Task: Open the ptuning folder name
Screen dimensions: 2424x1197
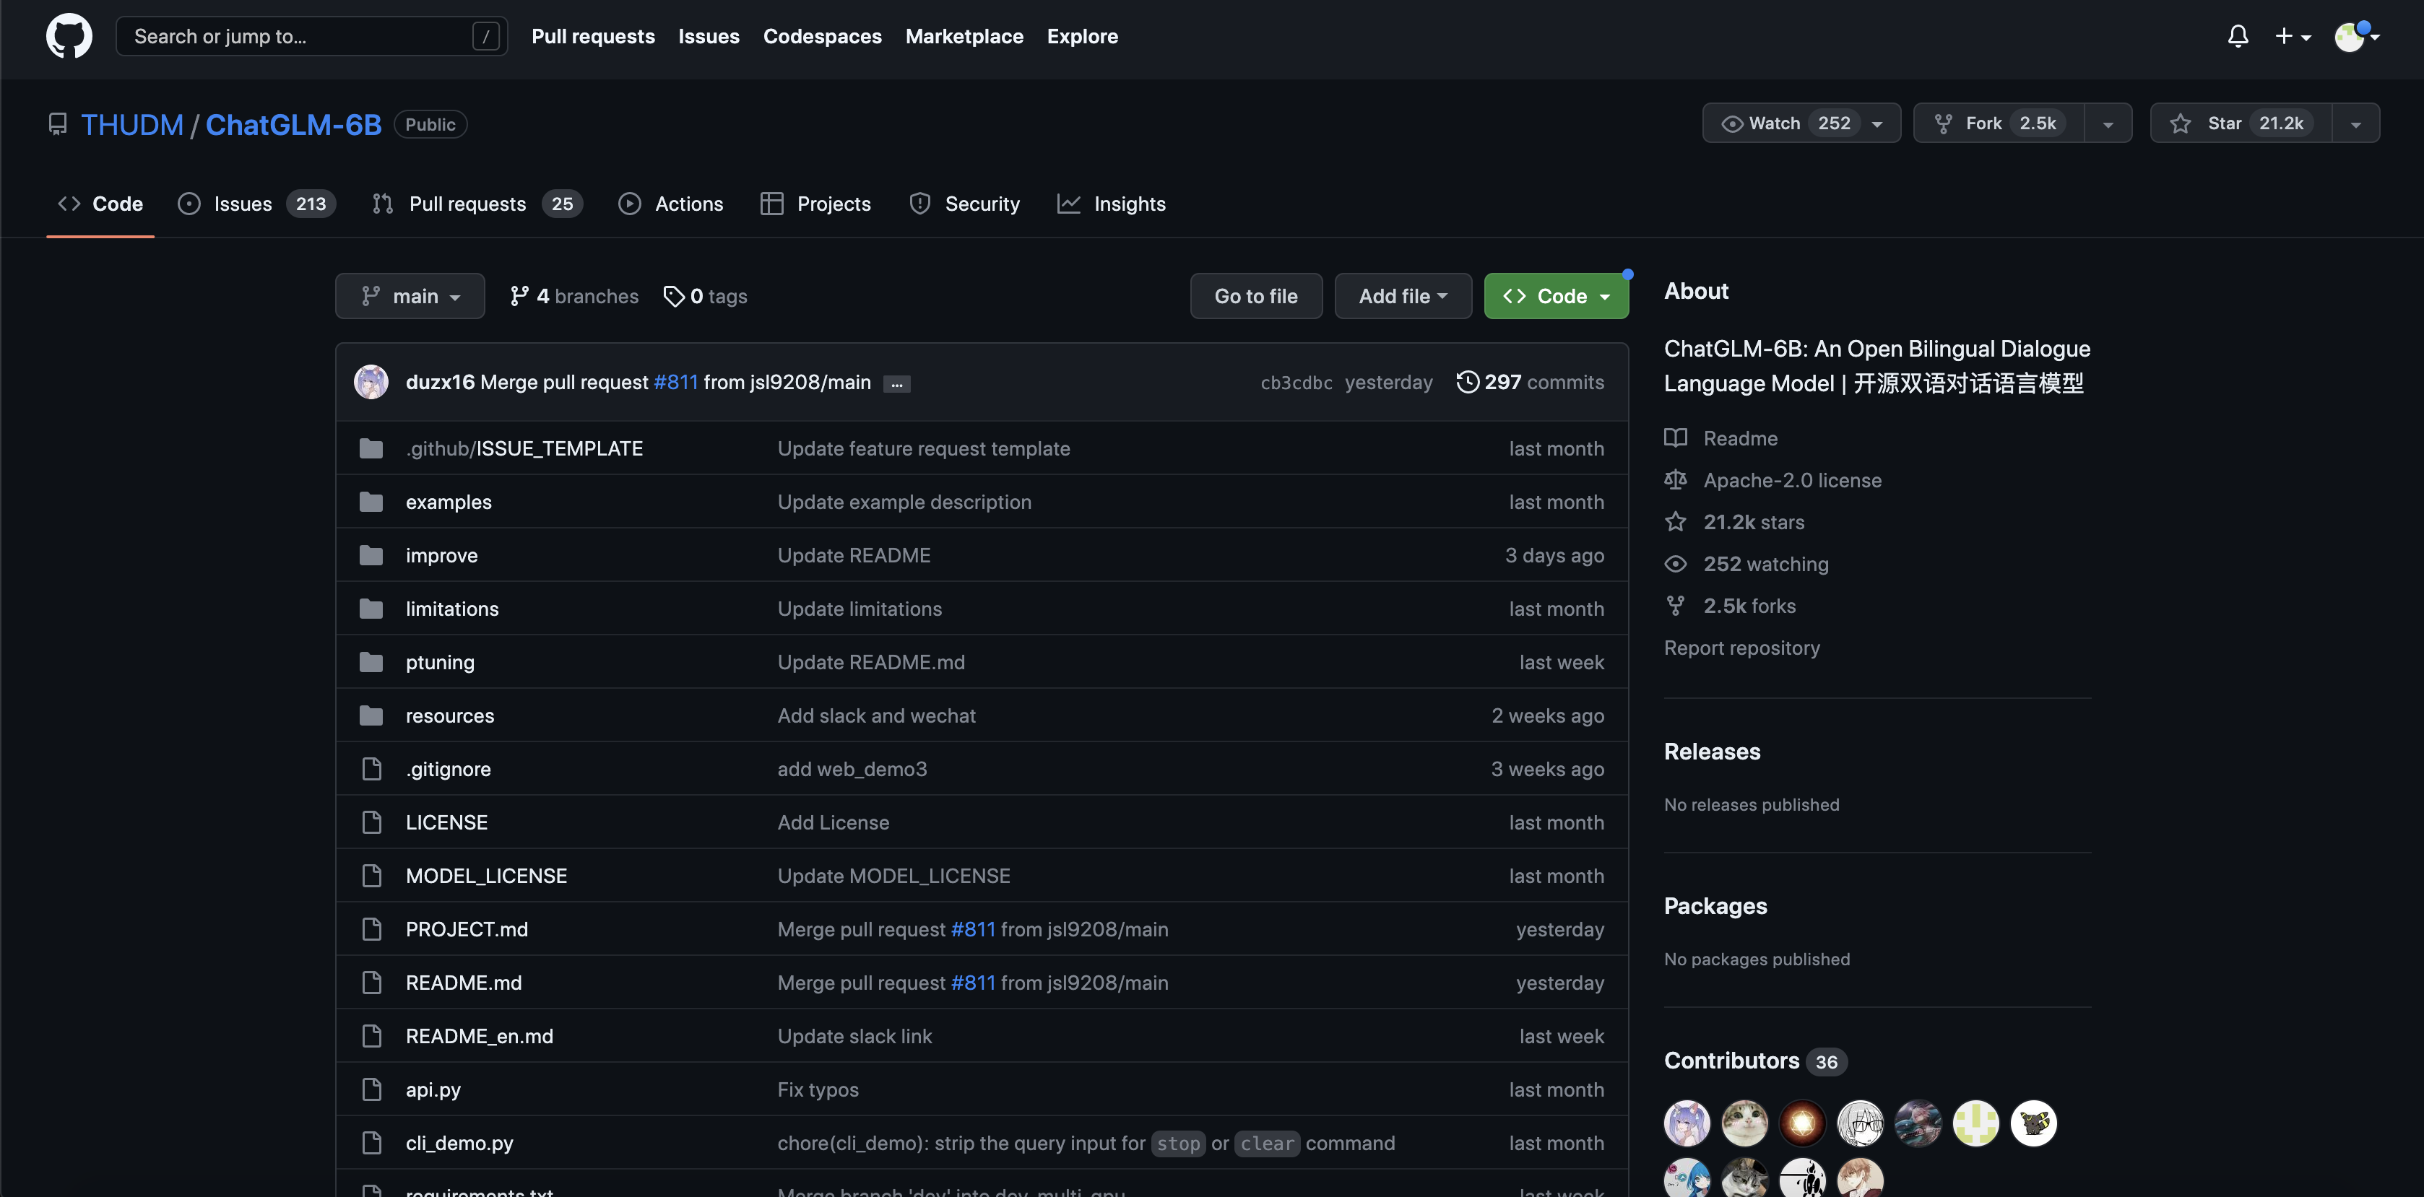Action: (439, 663)
